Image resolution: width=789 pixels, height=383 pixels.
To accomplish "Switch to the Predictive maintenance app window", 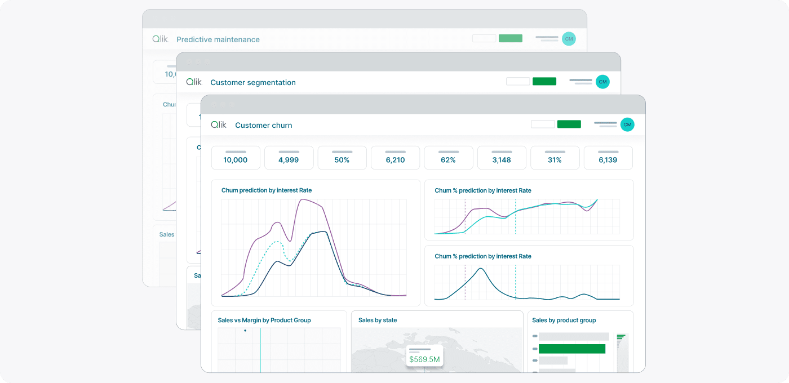I will (x=218, y=39).
